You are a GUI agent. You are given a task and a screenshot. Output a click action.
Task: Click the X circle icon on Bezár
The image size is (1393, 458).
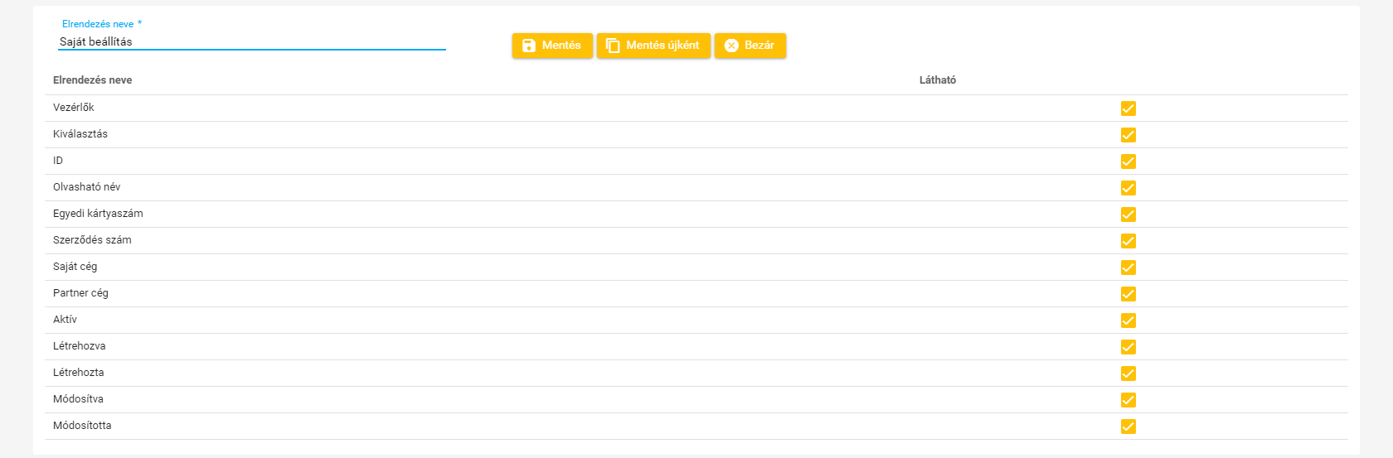point(731,46)
